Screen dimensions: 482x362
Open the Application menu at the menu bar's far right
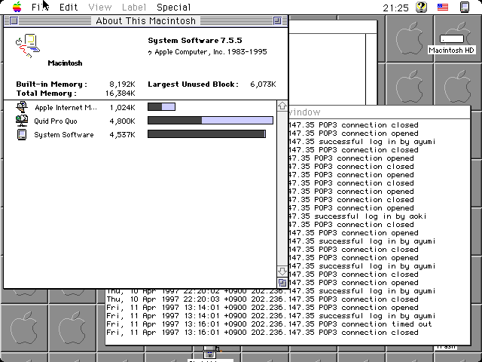(x=465, y=7)
